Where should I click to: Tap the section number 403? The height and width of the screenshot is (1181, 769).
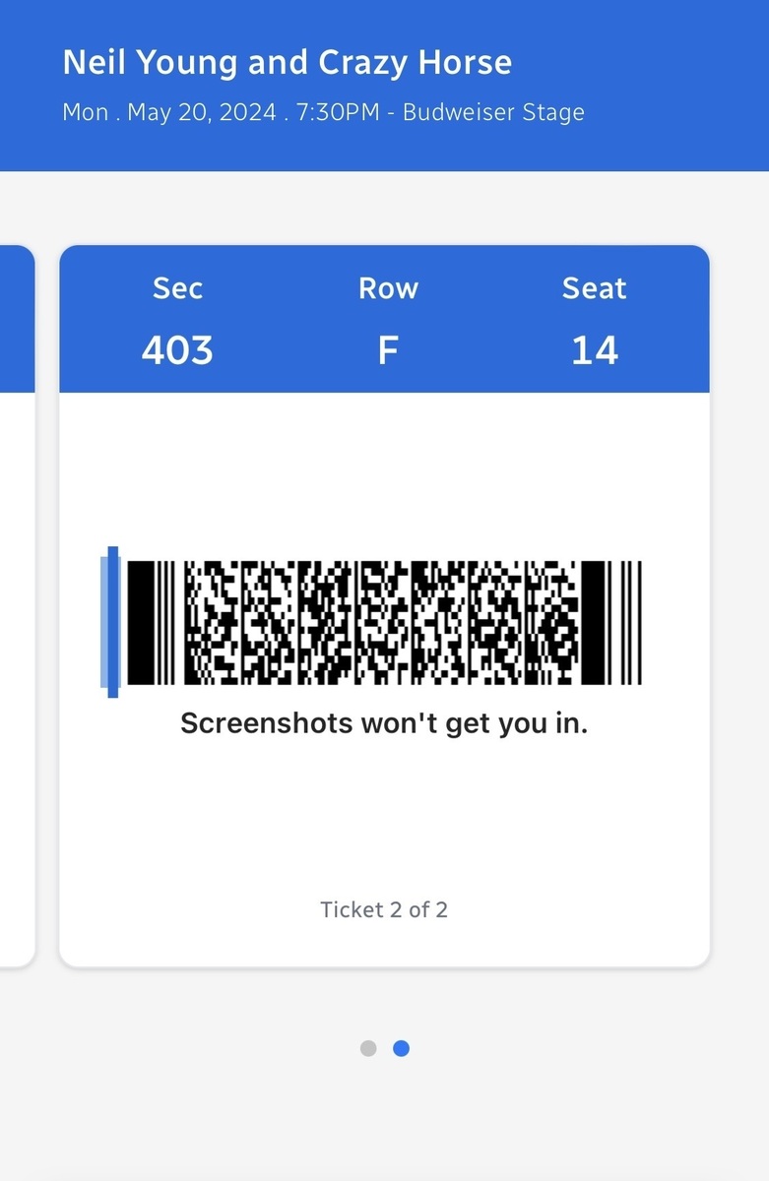tap(177, 350)
